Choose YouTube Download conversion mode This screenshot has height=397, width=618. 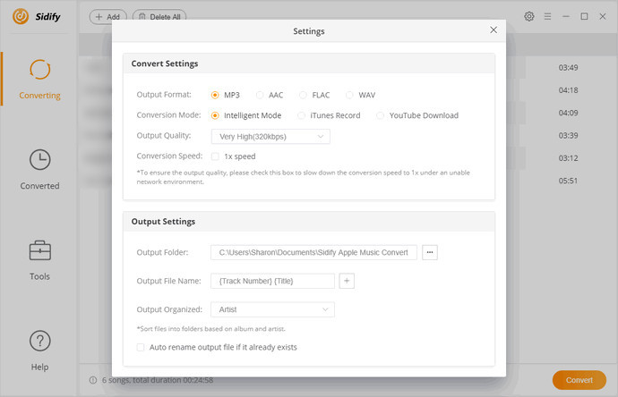380,115
